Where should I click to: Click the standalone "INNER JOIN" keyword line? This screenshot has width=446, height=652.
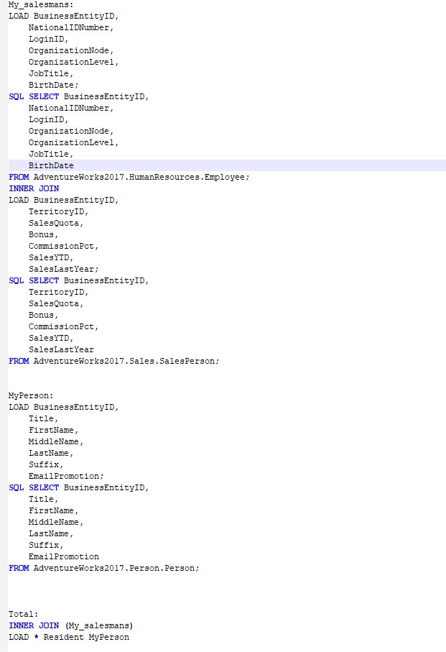[x=34, y=189]
